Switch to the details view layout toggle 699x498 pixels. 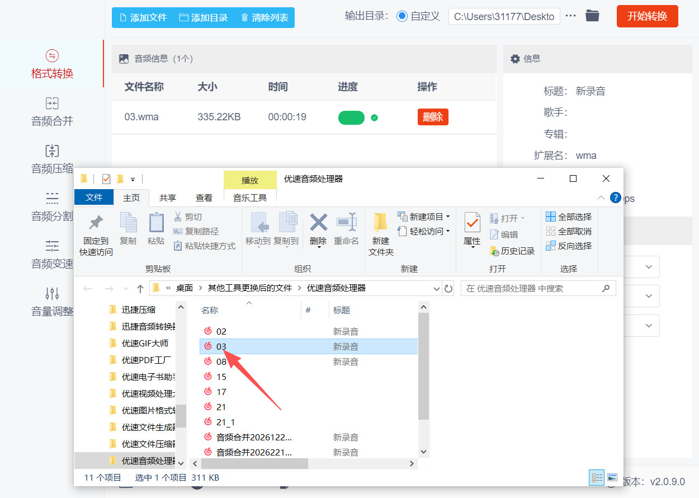pyautogui.click(x=597, y=478)
